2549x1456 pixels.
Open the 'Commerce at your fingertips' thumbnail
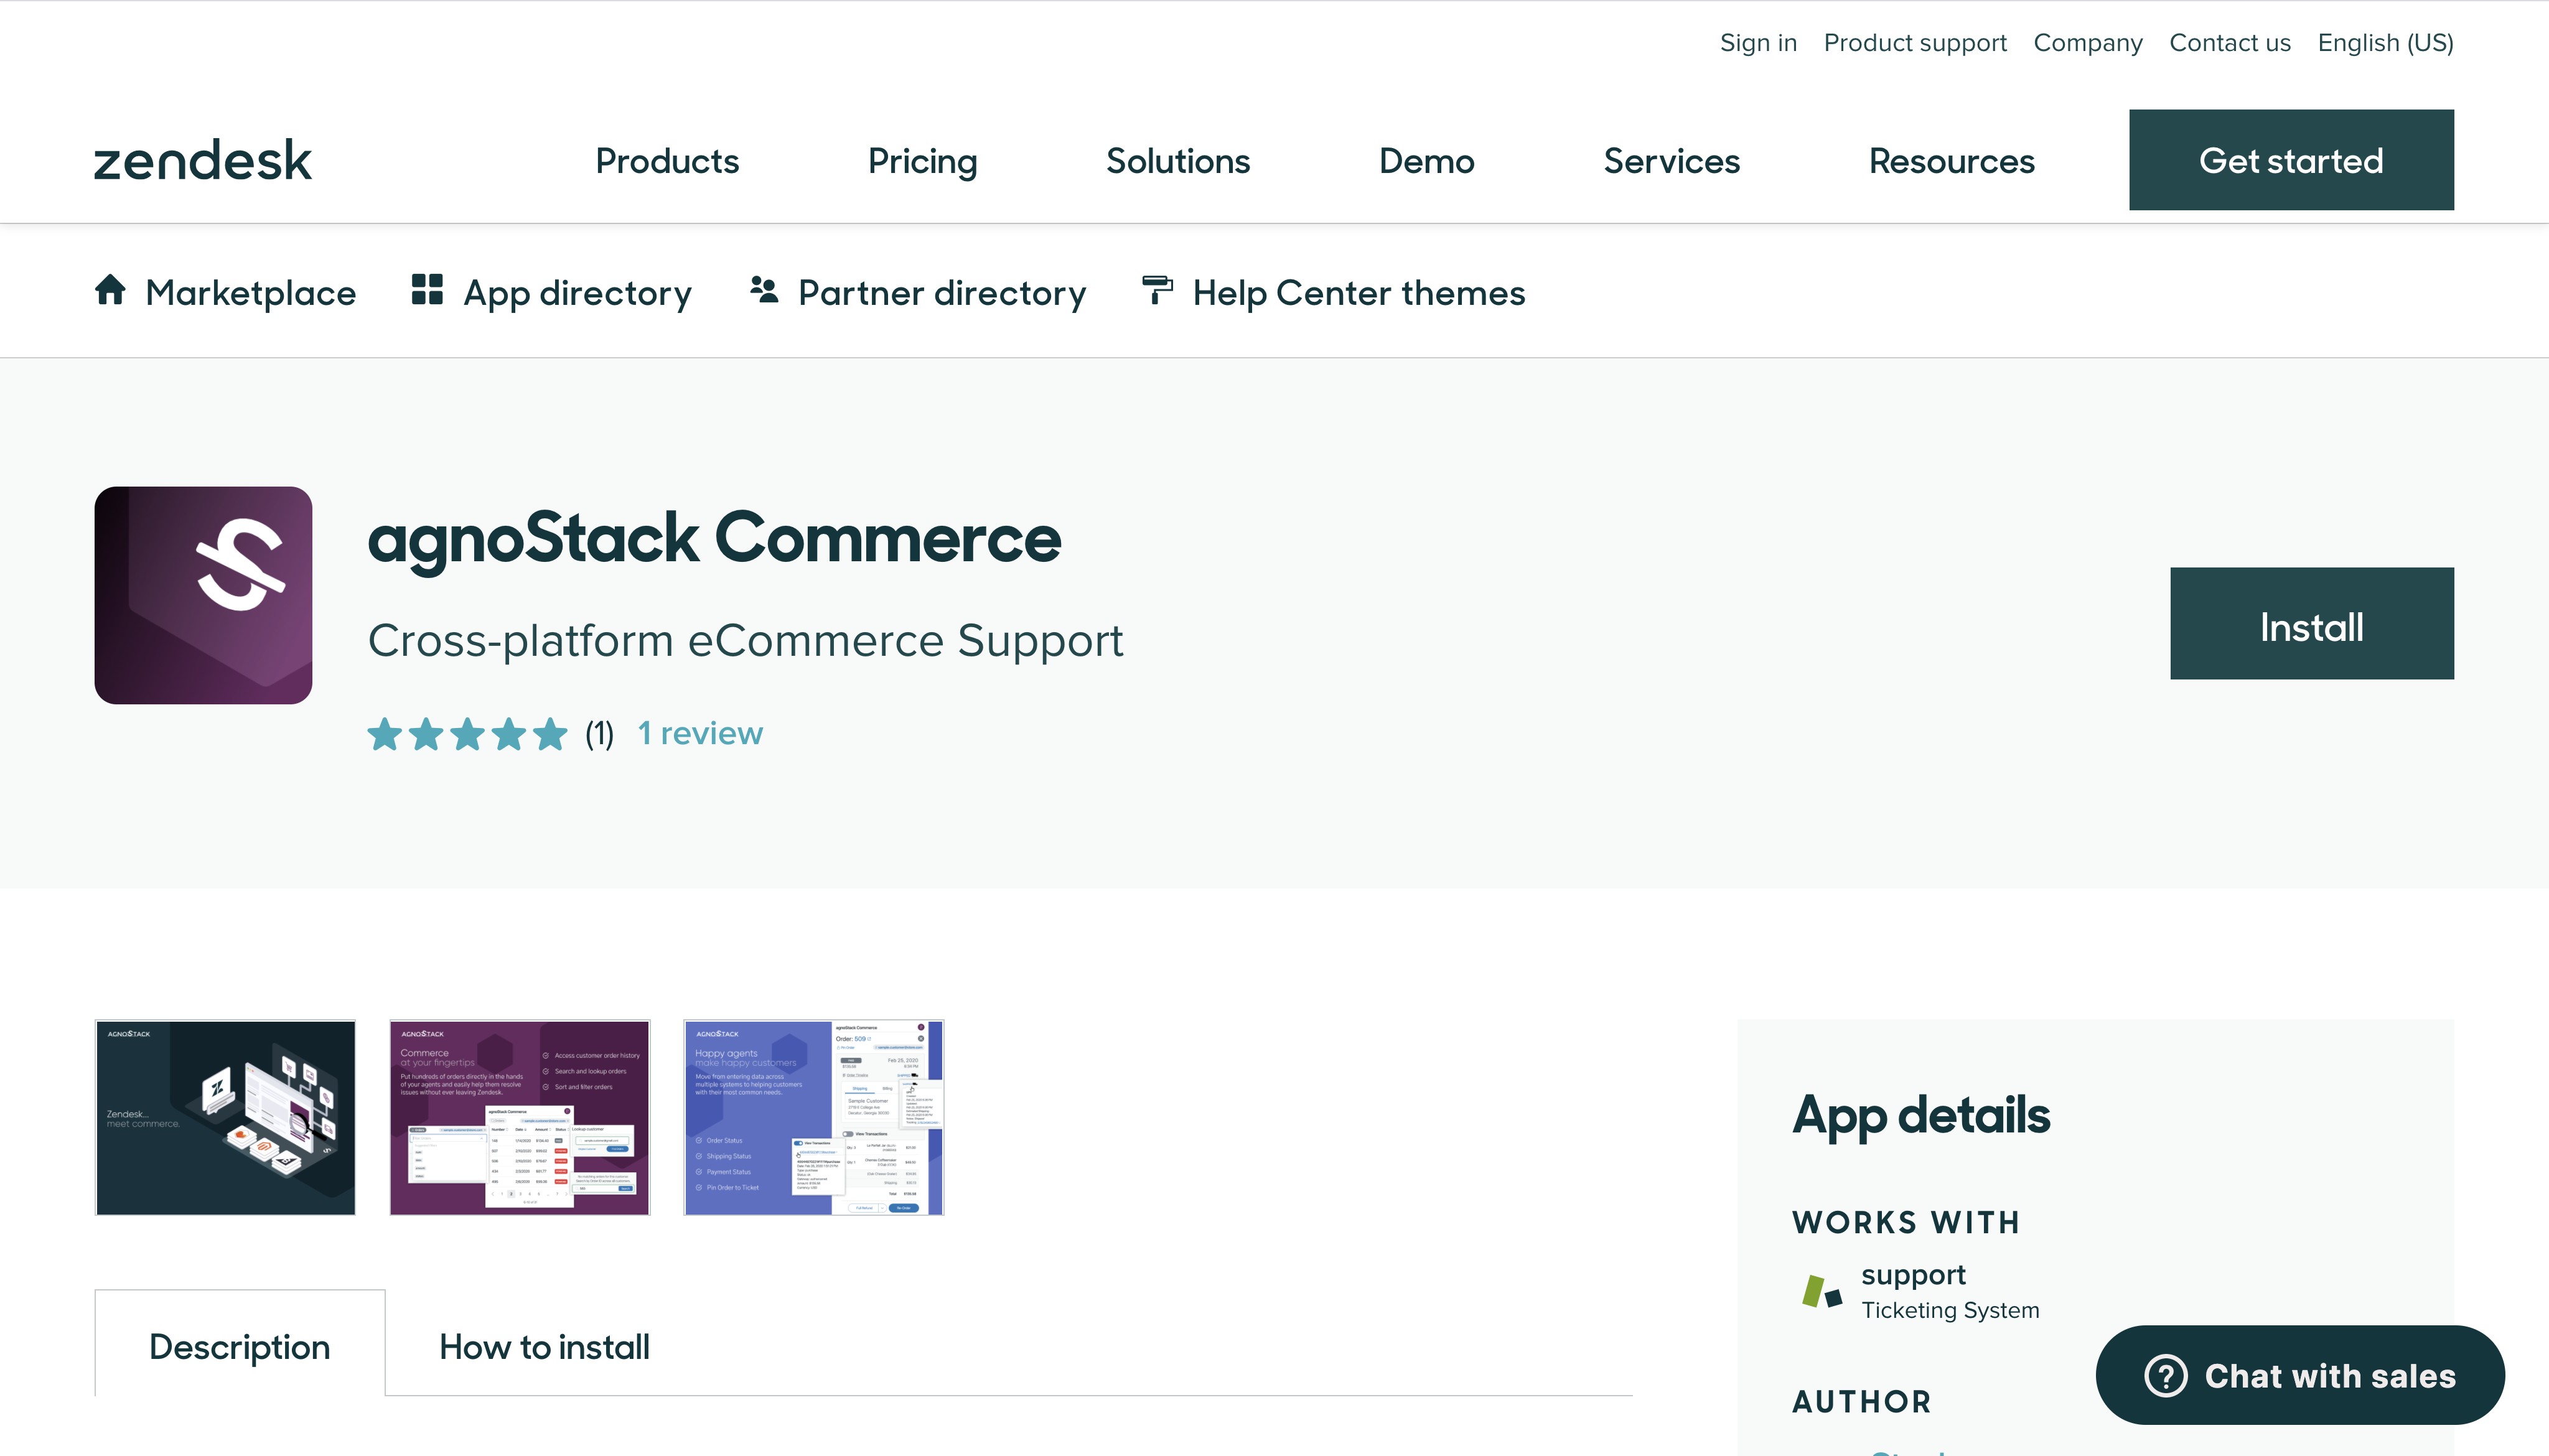coord(520,1118)
